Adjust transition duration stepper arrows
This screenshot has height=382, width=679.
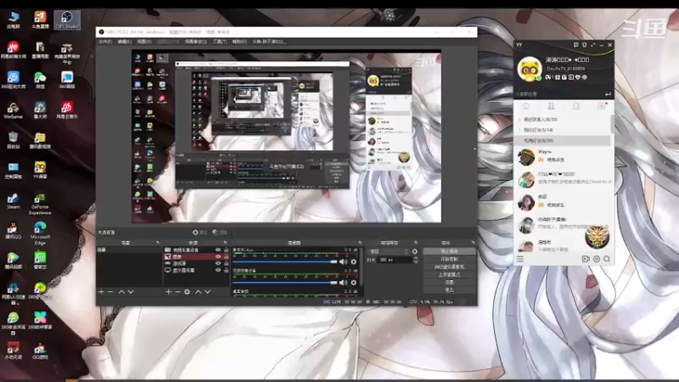pos(416,260)
